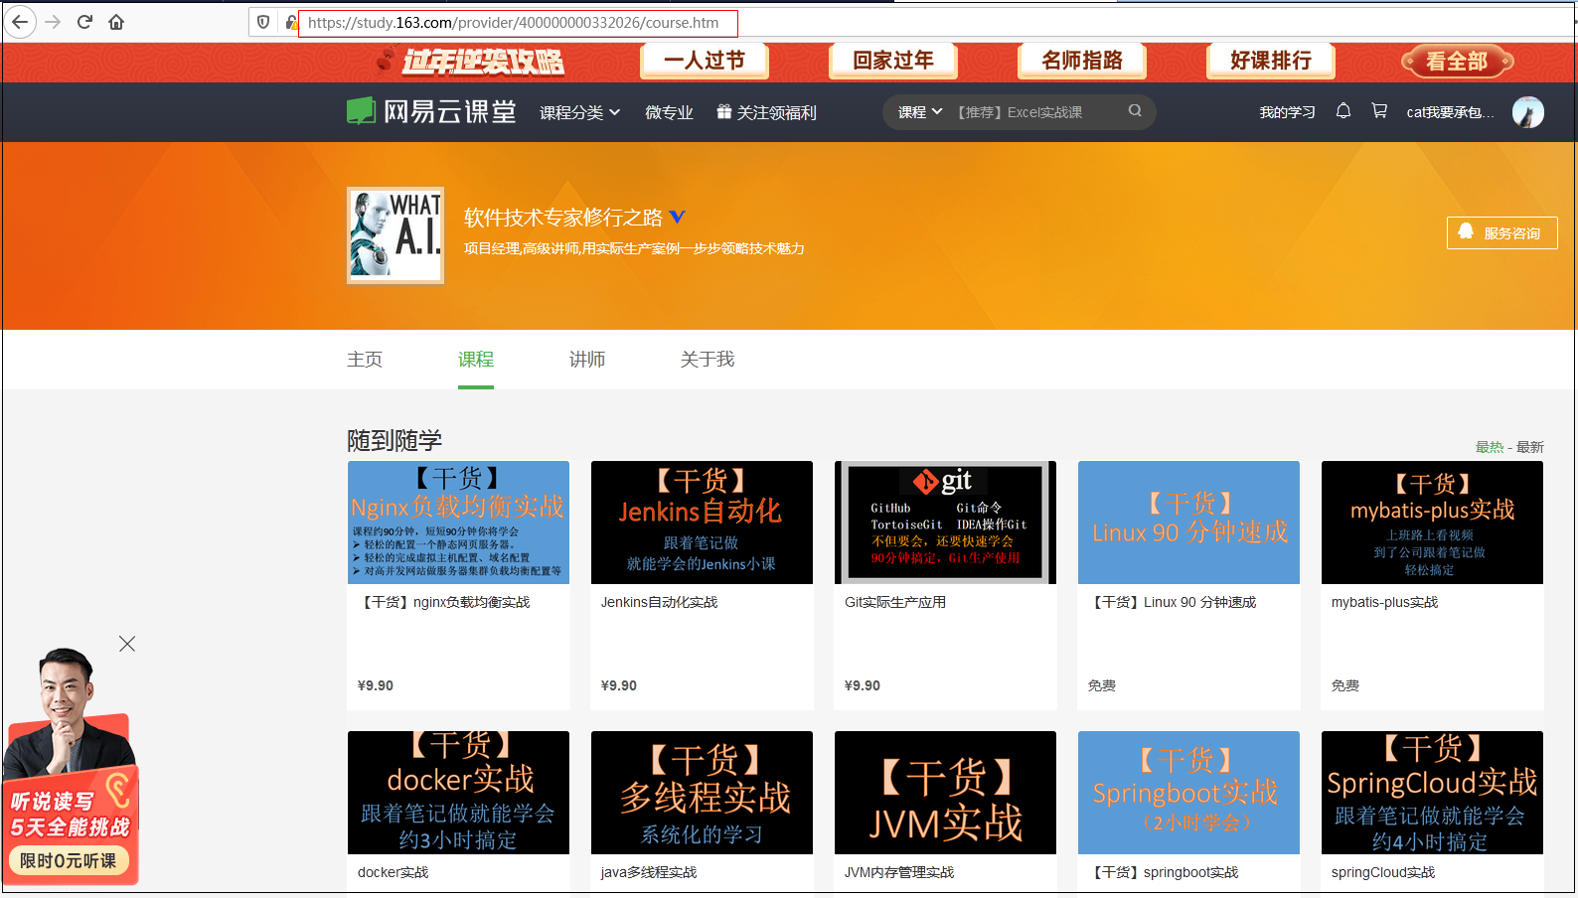The height and width of the screenshot is (898, 1578).
Task: Sort courses by 最热
Action: (1490, 447)
